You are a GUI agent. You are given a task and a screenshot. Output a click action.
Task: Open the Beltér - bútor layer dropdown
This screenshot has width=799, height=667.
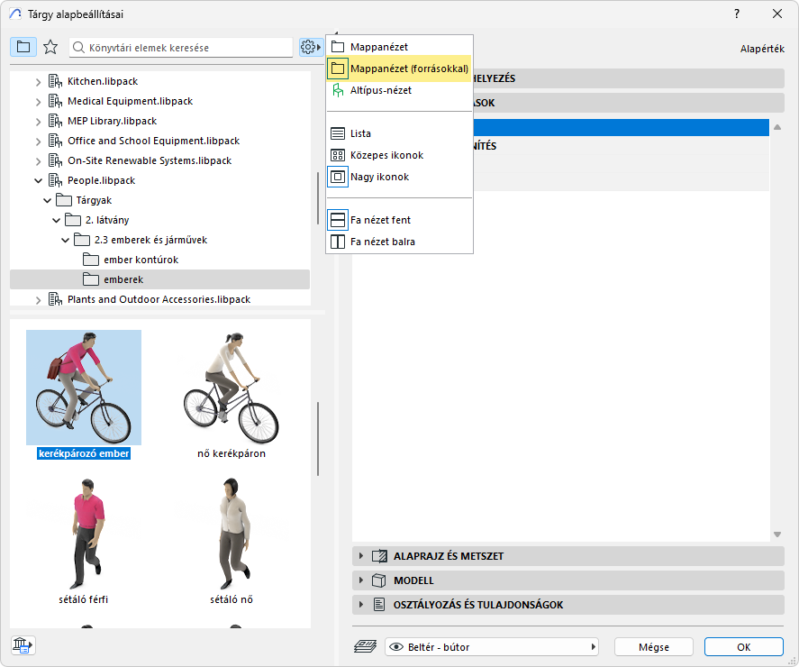coord(493,647)
